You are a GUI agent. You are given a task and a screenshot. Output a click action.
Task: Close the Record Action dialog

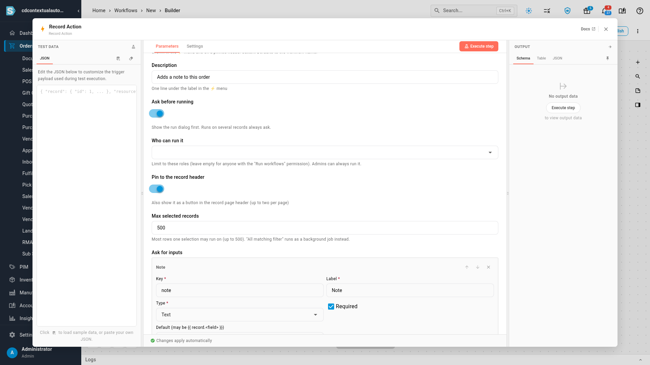point(606,29)
